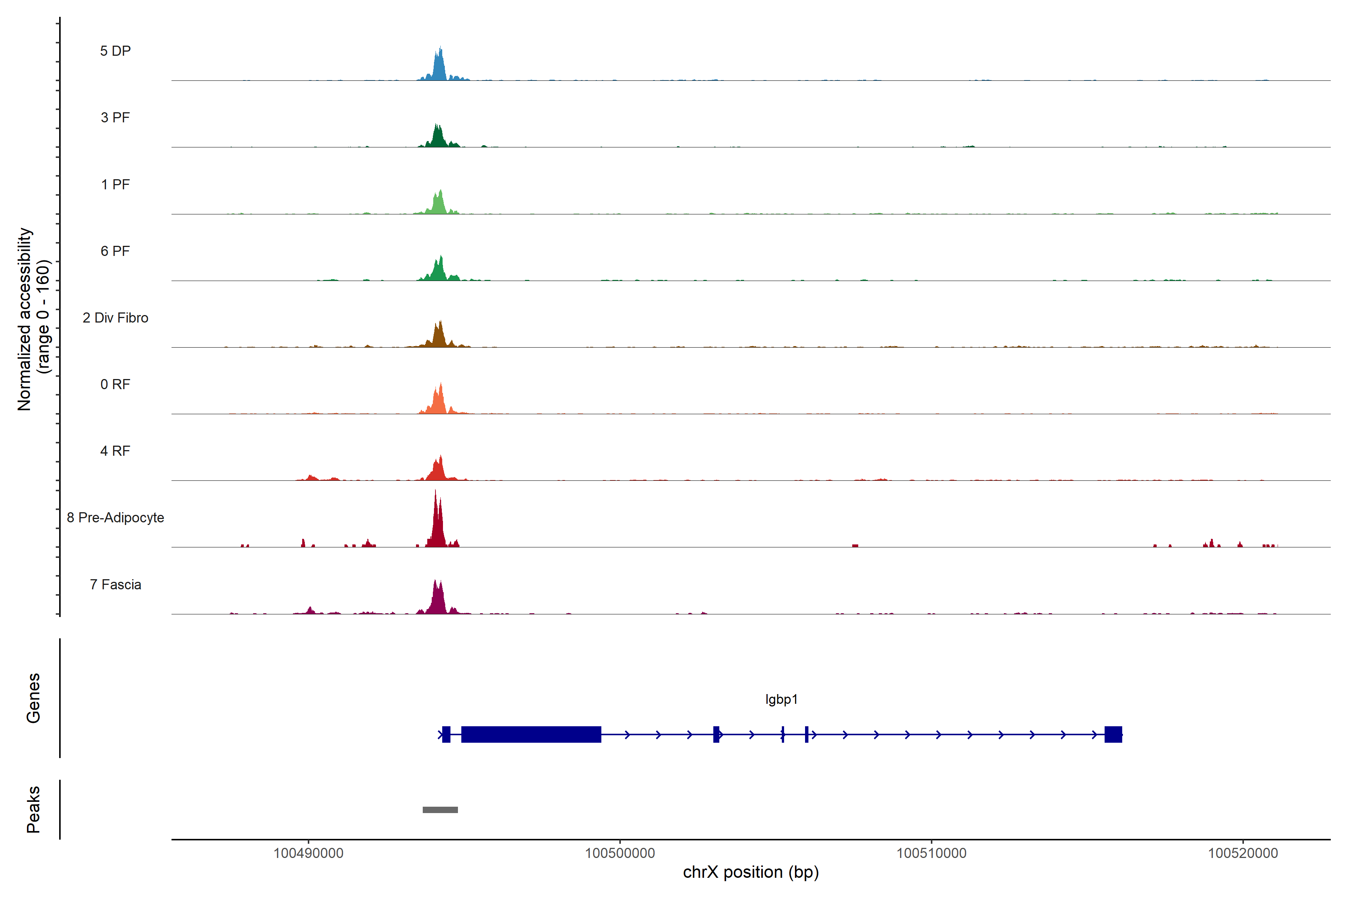Click the blue 5 DP accessibility peak
The width and height of the screenshot is (1348, 898).
coord(439,68)
